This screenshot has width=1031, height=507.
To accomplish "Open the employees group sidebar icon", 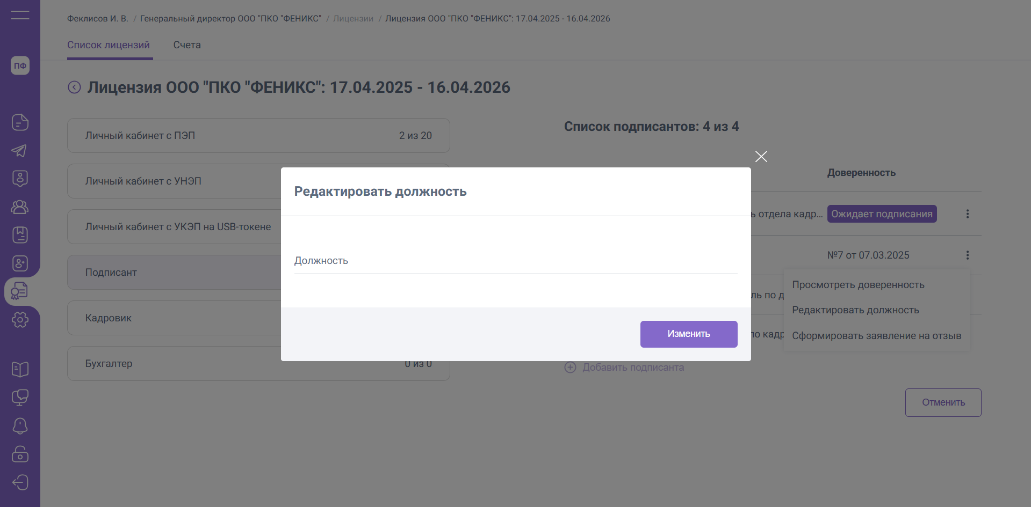I will point(20,207).
